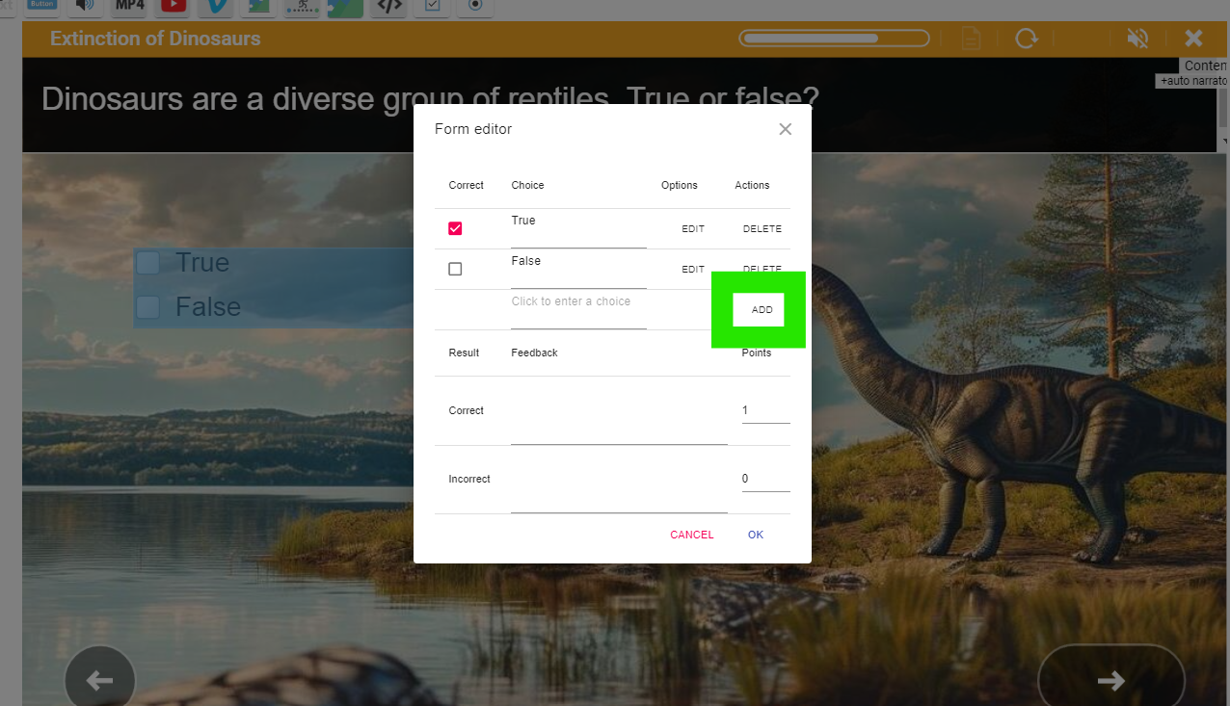
Task: Edit the Correct points value
Action: 765,411
